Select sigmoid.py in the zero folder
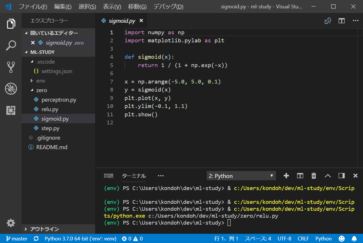The width and height of the screenshot is (363, 243). click(x=58, y=119)
